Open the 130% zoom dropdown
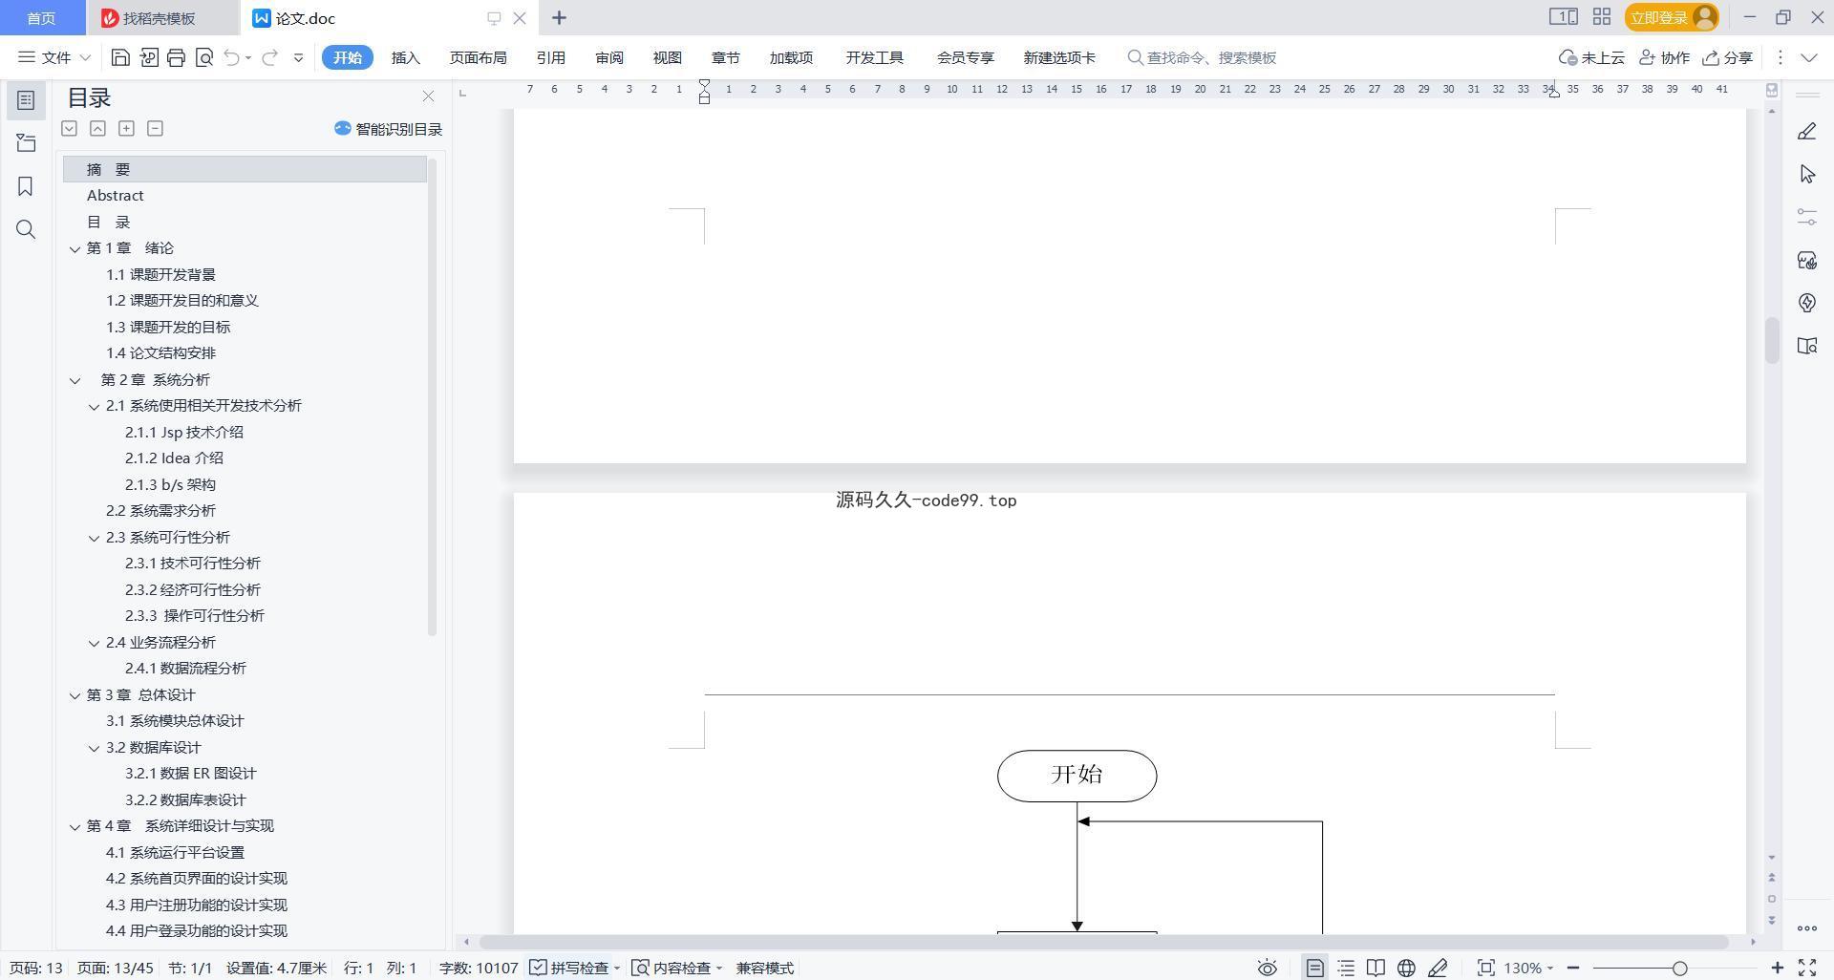Screen dimensions: 1834x980 point(1529,968)
